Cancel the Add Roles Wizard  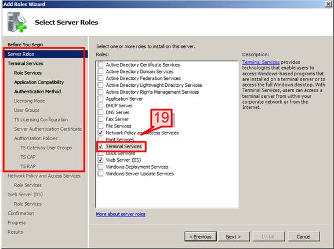coord(303,237)
